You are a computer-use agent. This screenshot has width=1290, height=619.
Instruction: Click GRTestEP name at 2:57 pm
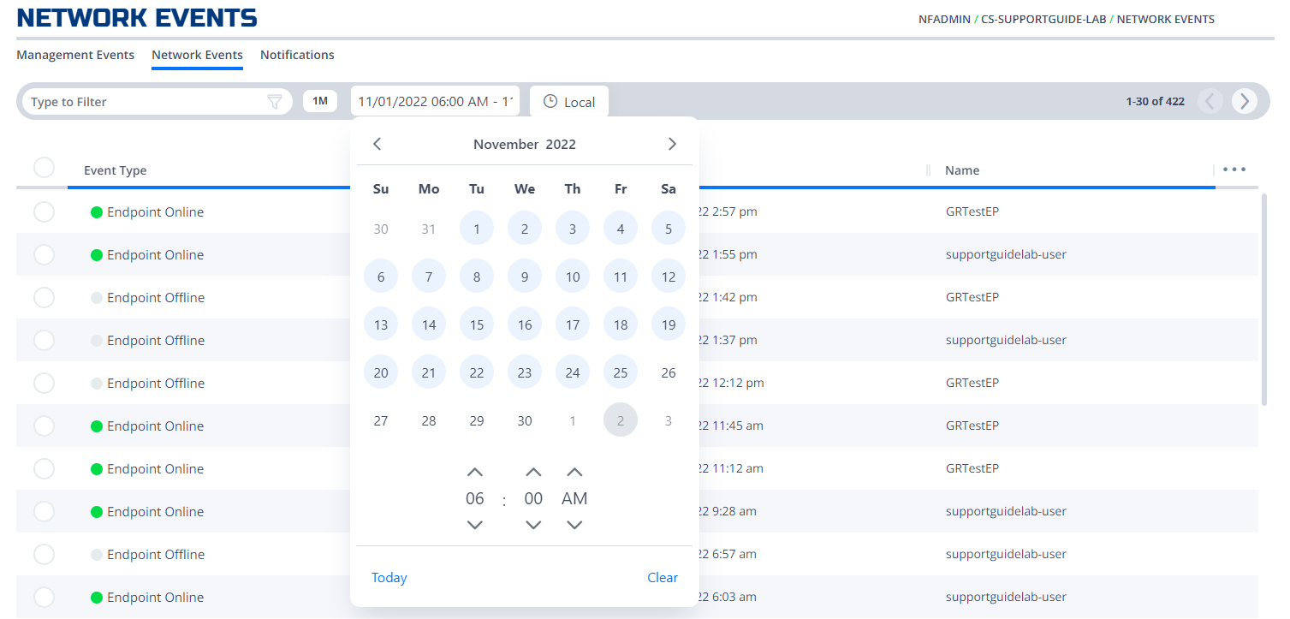pyautogui.click(x=972, y=211)
